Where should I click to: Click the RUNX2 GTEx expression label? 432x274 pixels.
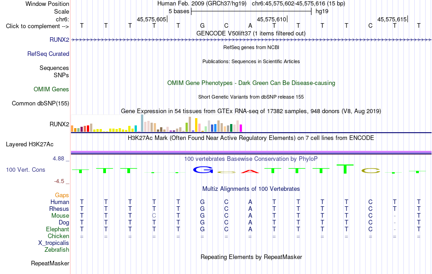click(x=59, y=124)
